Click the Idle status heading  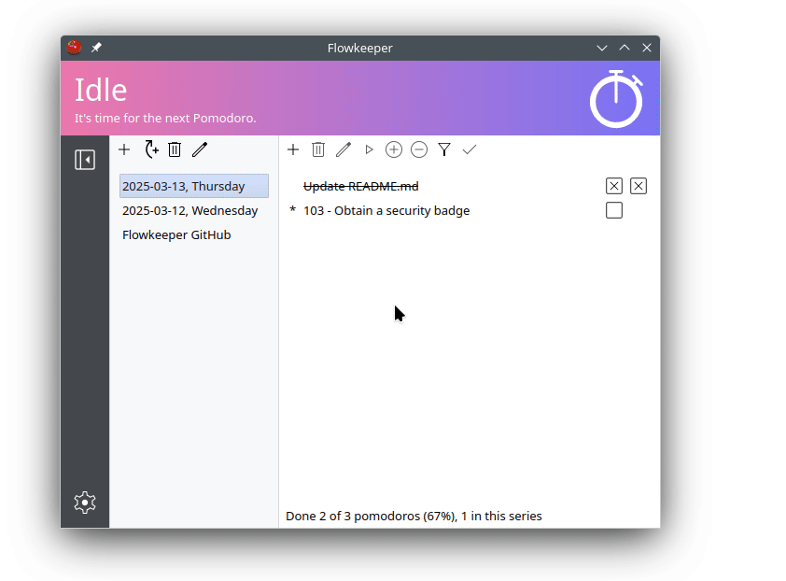click(101, 90)
